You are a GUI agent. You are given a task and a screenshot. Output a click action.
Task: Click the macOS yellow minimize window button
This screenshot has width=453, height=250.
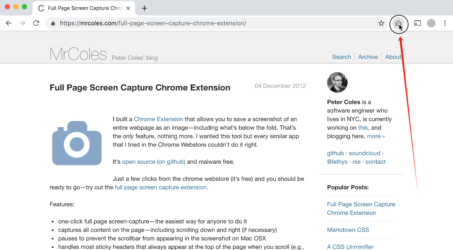(x=16, y=7)
